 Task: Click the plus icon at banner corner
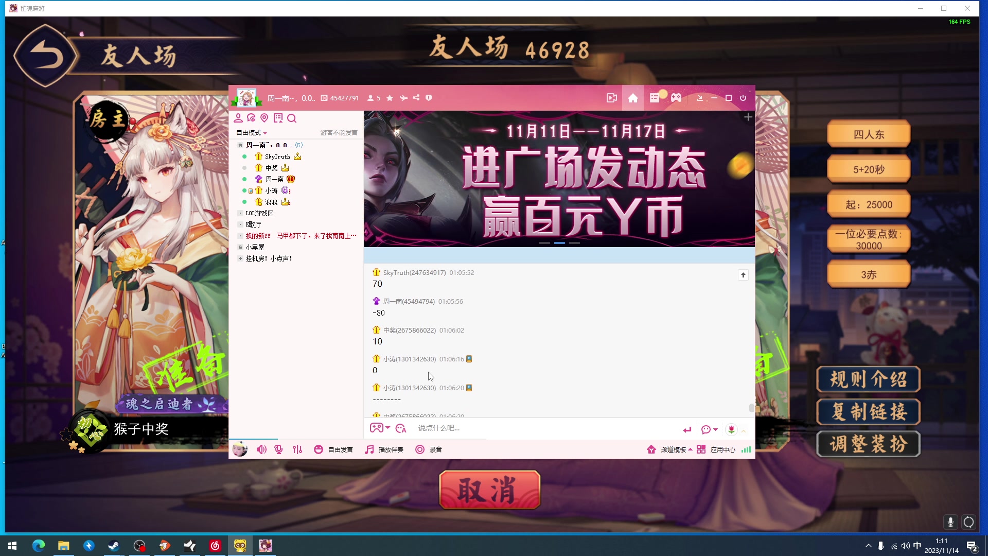[748, 117]
